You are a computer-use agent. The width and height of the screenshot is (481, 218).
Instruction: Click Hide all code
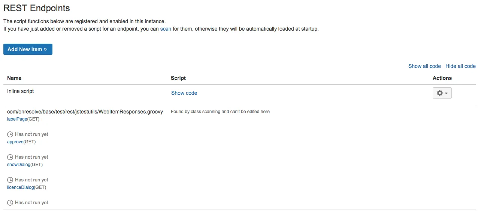click(x=460, y=66)
